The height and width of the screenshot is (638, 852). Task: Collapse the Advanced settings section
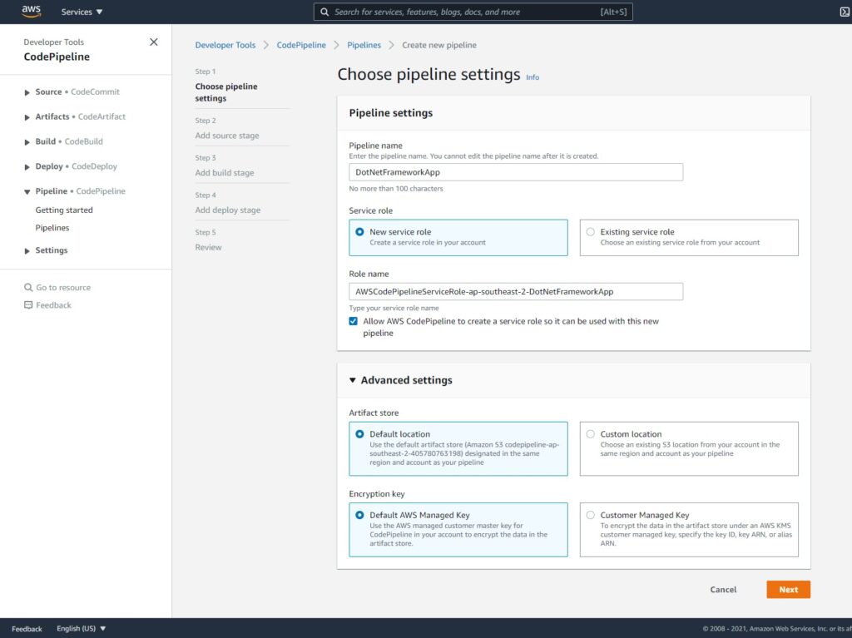point(351,379)
